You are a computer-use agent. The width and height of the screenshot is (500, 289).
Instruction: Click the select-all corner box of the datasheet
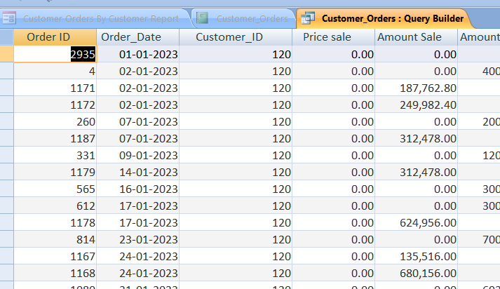[x=7, y=37]
